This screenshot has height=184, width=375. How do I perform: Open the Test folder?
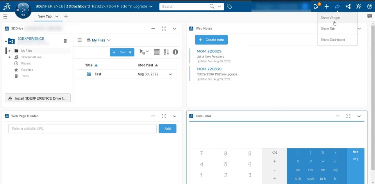pos(98,74)
